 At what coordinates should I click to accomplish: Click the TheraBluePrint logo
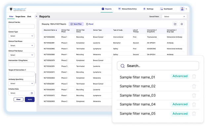pos(17,9)
